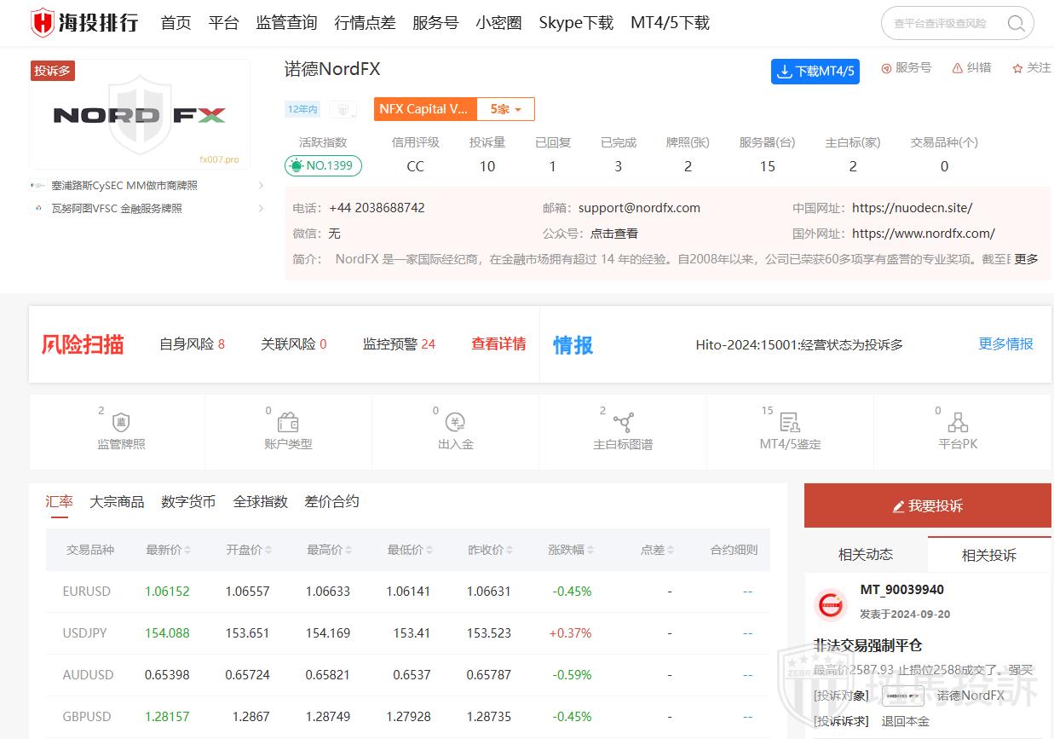Click the 下载MT4/5 button

815,72
